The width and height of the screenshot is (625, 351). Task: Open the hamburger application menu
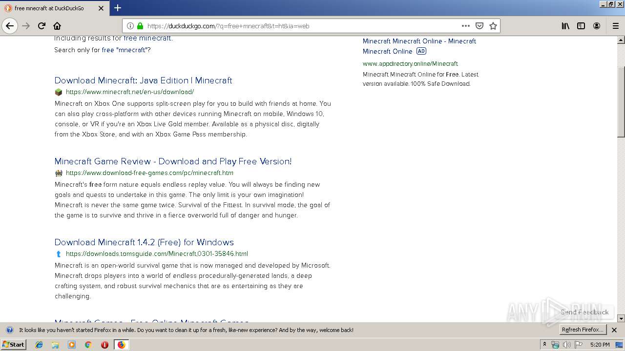tap(615, 26)
